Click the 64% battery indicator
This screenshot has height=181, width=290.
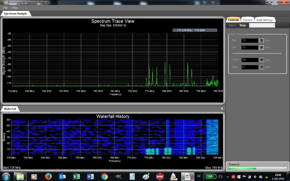pyautogui.click(x=211, y=176)
